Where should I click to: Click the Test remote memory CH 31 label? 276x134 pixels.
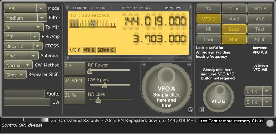(232, 121)
